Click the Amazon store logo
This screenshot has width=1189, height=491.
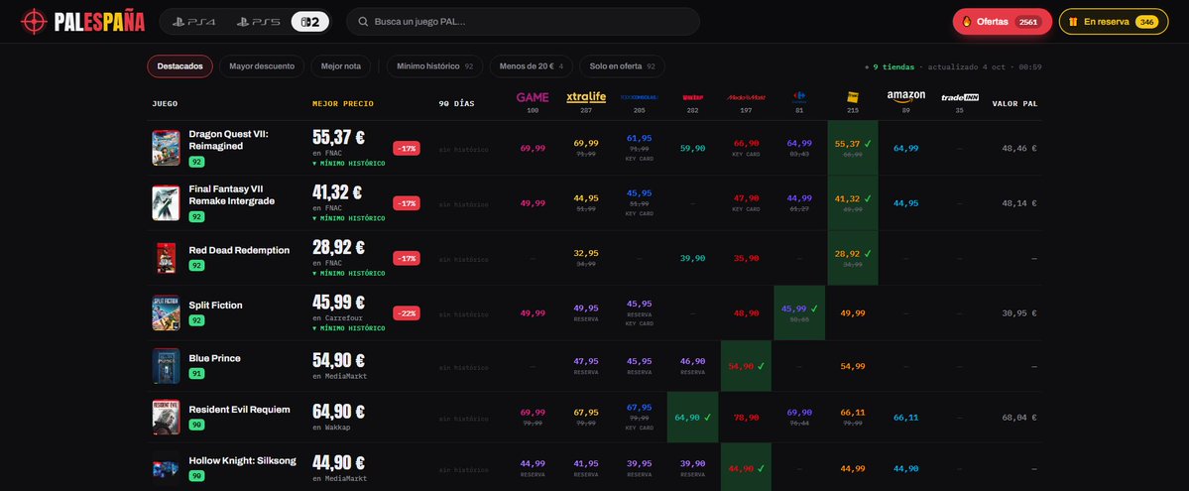906,97
